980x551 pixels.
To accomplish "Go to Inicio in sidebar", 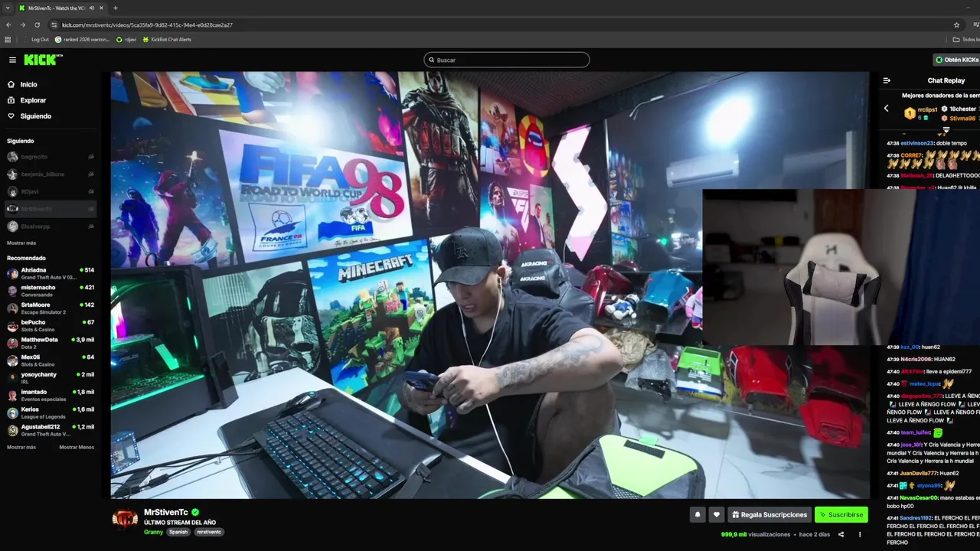I will [x=29, y=84].
